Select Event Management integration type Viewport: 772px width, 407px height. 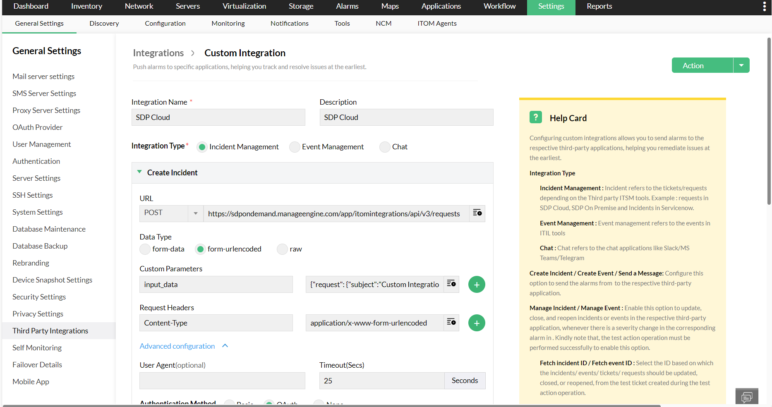click(295, 147)
